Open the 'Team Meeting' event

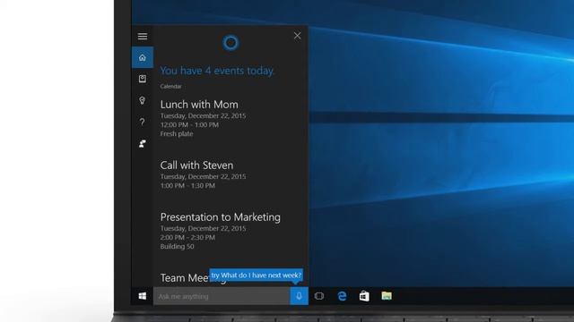coord(185,278)
